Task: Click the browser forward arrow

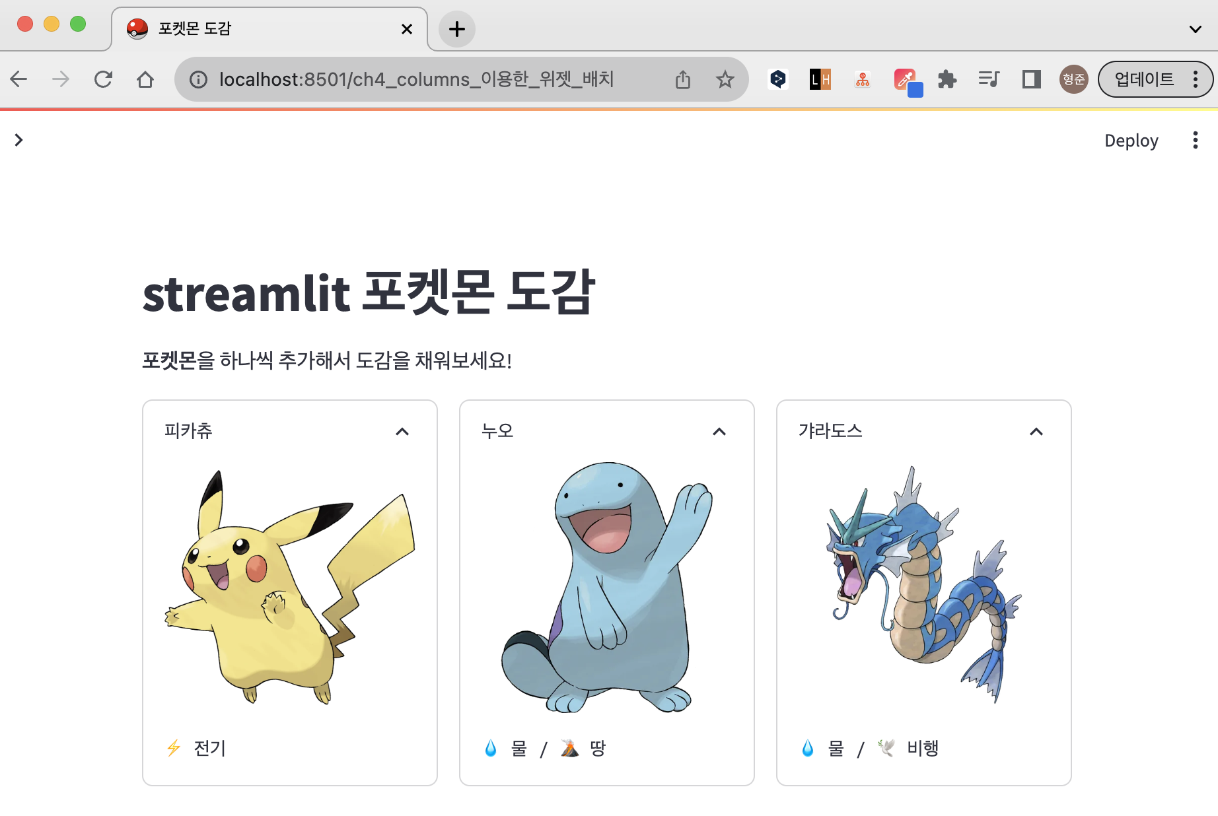Action: click(x=61, y=80)
